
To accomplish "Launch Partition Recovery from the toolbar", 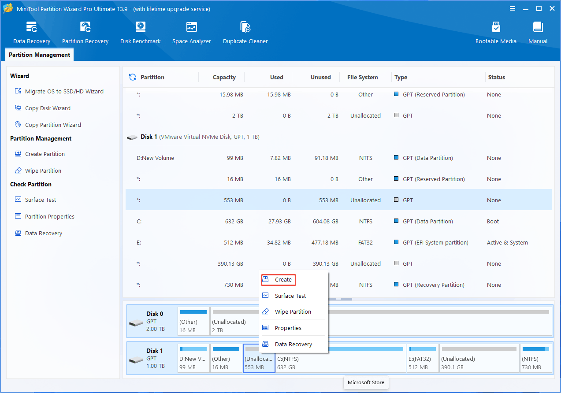I will pyautogui.click(x=85, y=33).
